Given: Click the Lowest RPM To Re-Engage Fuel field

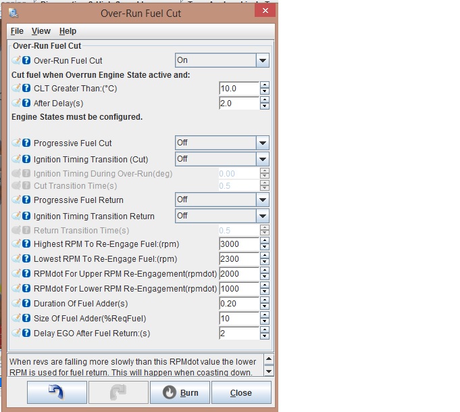Looking at the screenshot, I should [239, 258].
